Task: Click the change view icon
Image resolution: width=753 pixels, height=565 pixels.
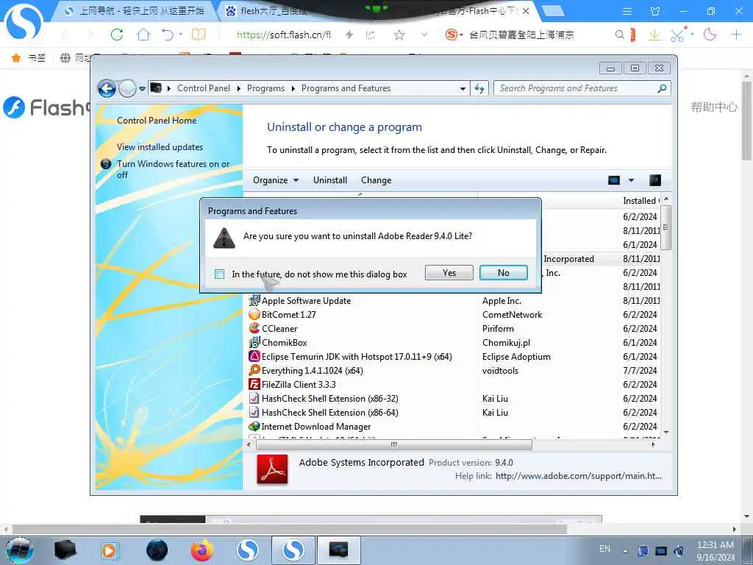Action: click(614, 180)
